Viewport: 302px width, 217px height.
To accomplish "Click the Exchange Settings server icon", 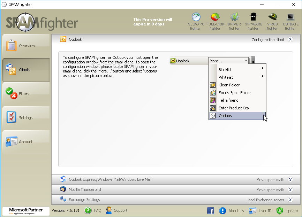I will click(63, 199).
